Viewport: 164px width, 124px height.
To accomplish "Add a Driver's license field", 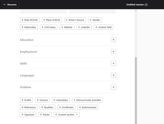I will pyautogui.click(x=75, y=20).
